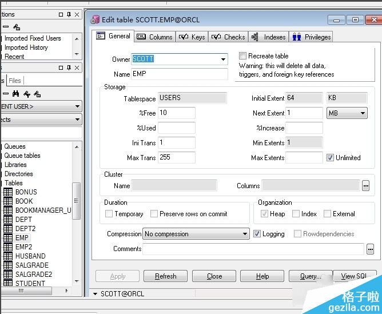382x314 pixels.
Task: Select the STUDENT table
Action: (30, 284)
